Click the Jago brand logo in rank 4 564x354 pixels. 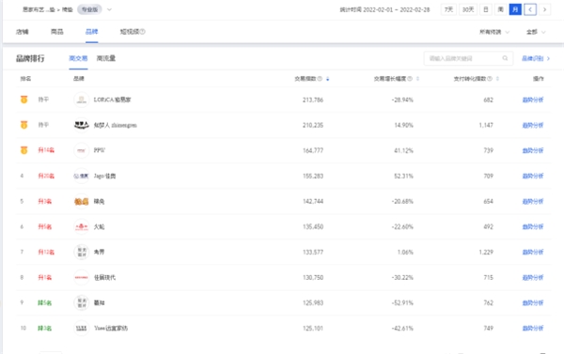tap(81, 176)
